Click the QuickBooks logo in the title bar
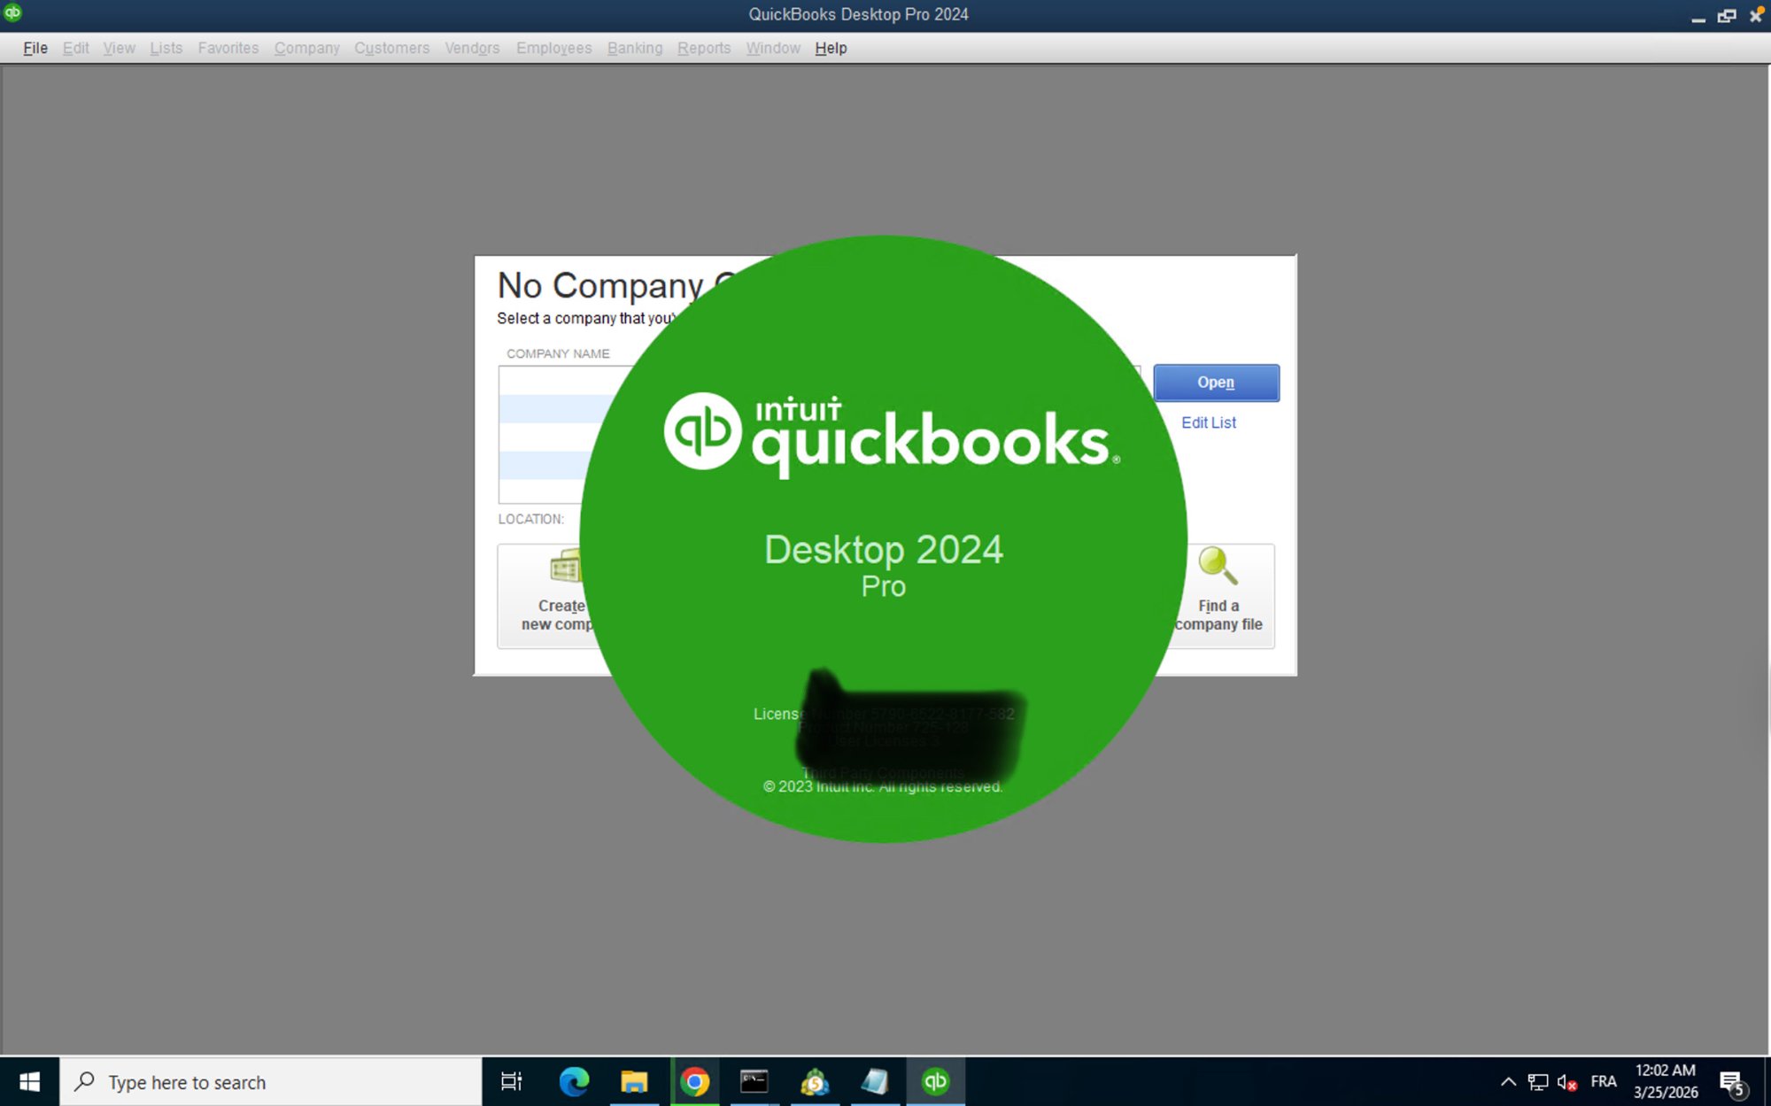 coord(12,13)
